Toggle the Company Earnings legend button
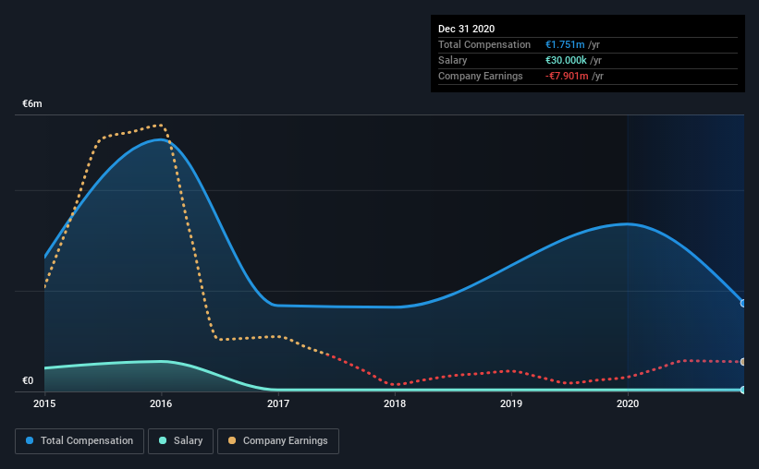The image size is (759, 469). pos(278,441)
